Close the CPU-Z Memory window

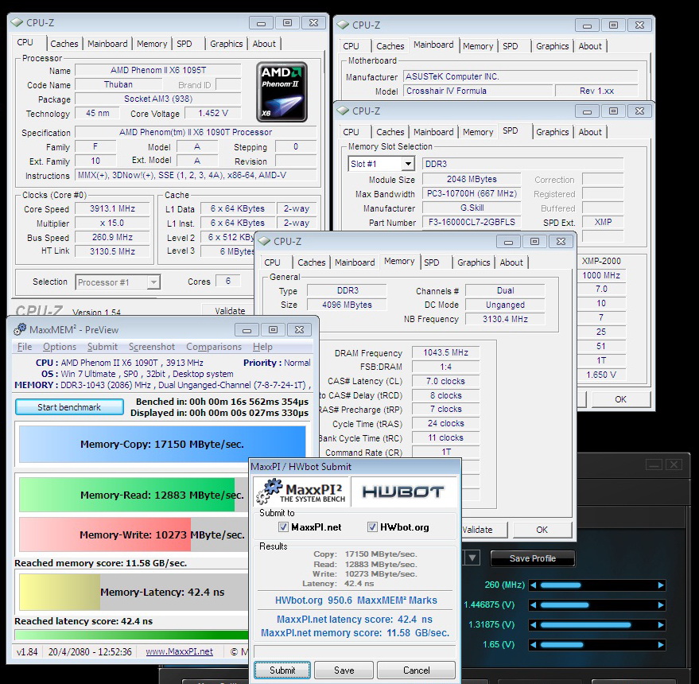(561, 242)
